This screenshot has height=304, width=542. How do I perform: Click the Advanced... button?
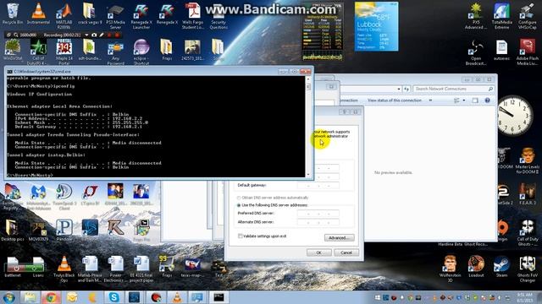click(339, 238)
